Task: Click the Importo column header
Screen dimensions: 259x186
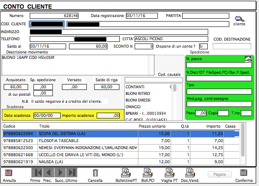Action: (x=214, y=126)
